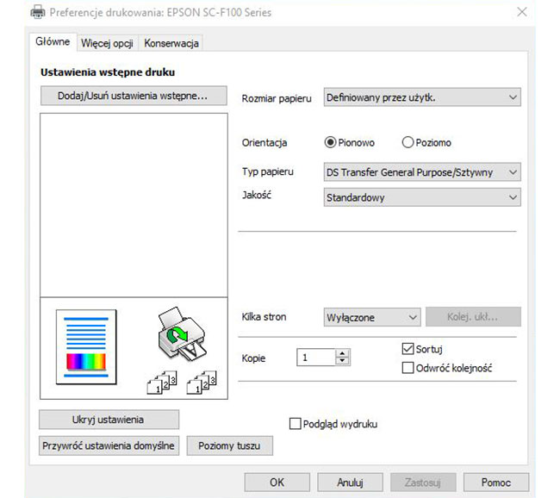Increase copies with the up arrow
This screenshot has height=498, width=560.
(x=343, y=353)
